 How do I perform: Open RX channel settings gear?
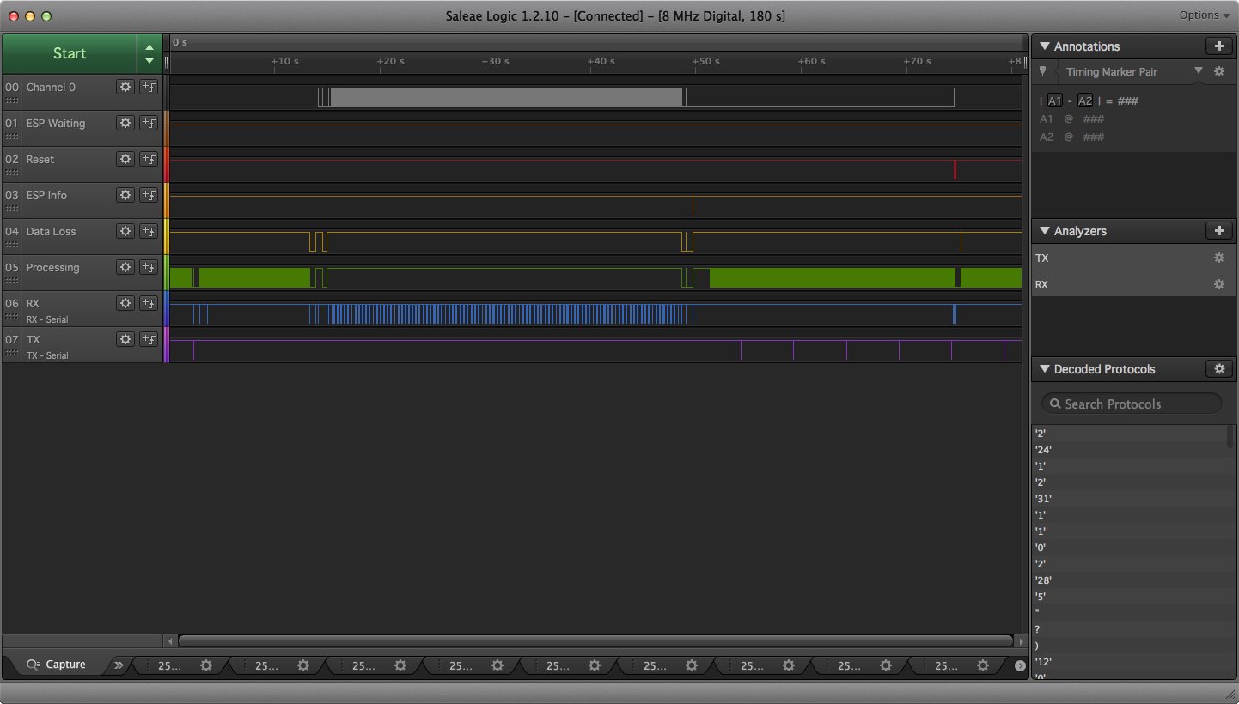(125, 303)
